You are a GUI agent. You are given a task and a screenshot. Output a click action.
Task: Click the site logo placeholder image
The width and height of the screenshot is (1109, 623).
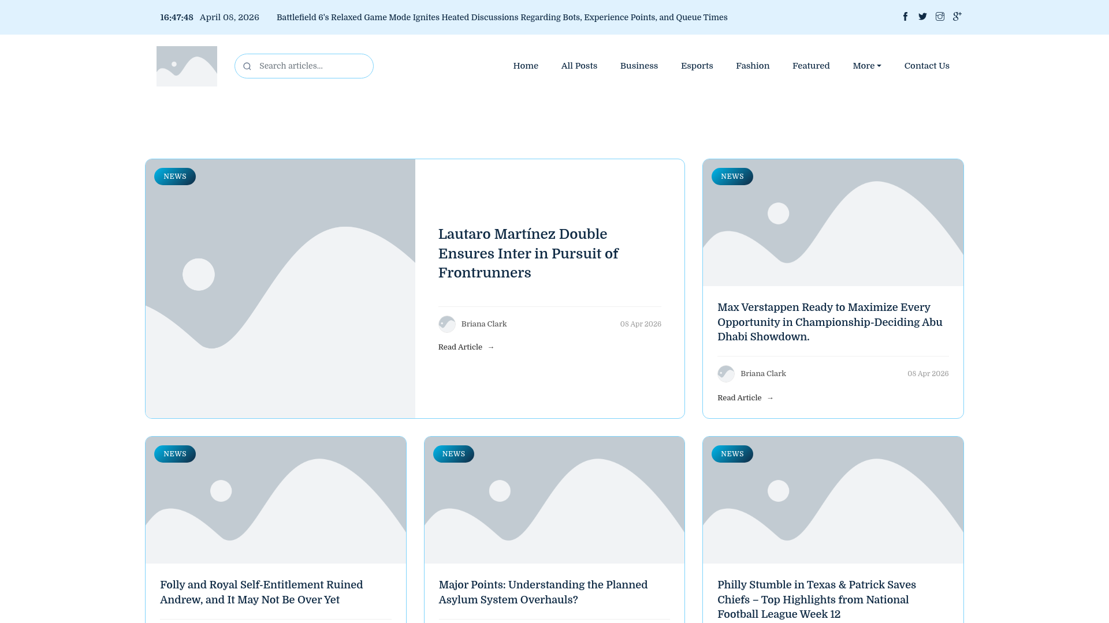pyautogui.click(x=187, y=66)
